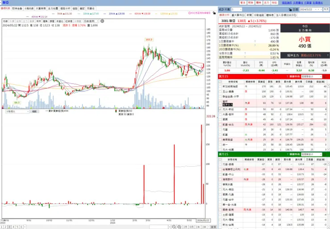Open the 主力地圖 tab

[53, 8]
